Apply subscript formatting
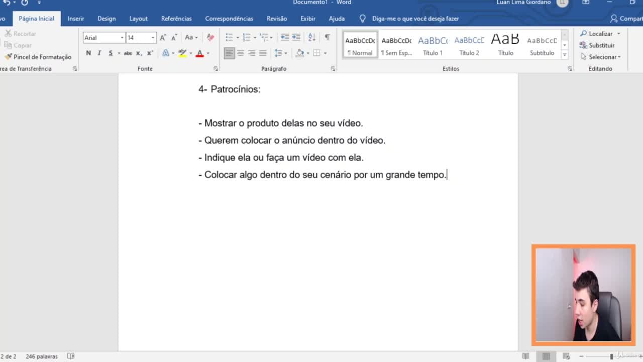The image size is (643, 362). click(x=139, y=53)
